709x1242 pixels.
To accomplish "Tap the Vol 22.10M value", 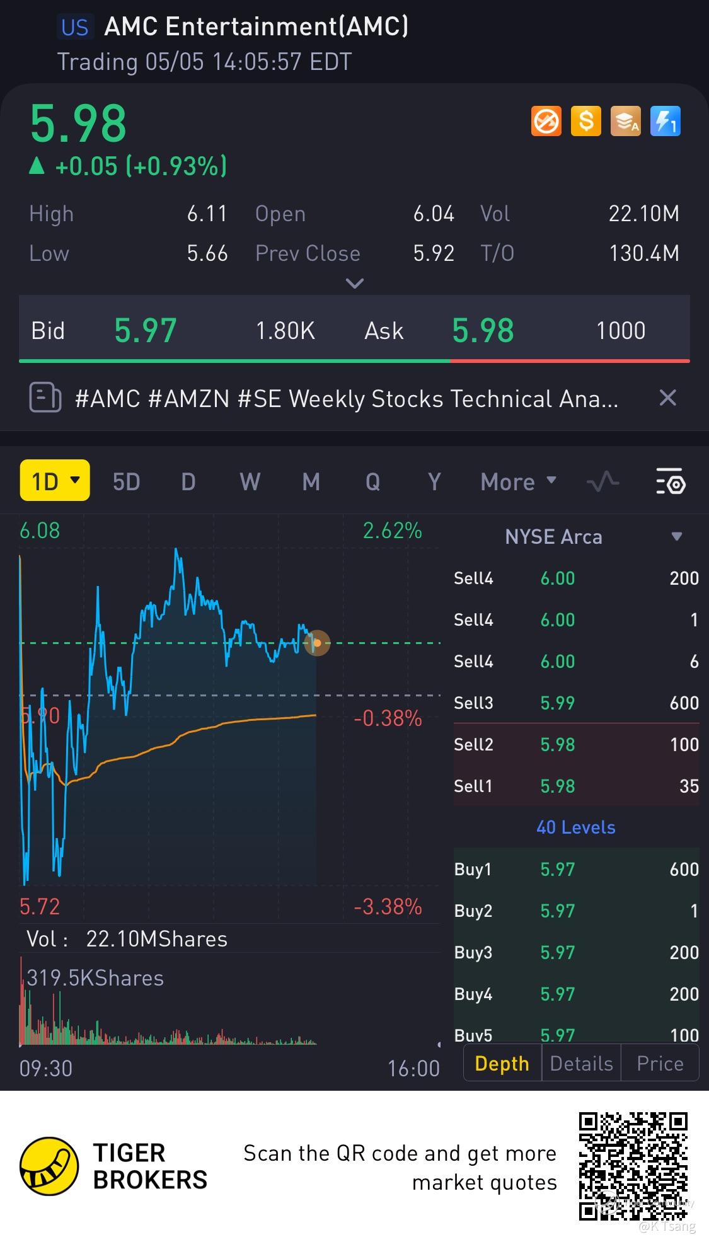I will point(643,214).
